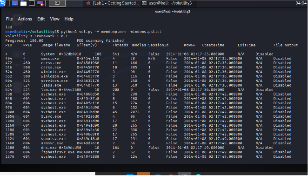Click winlogon.exe process name

(54, 76)
